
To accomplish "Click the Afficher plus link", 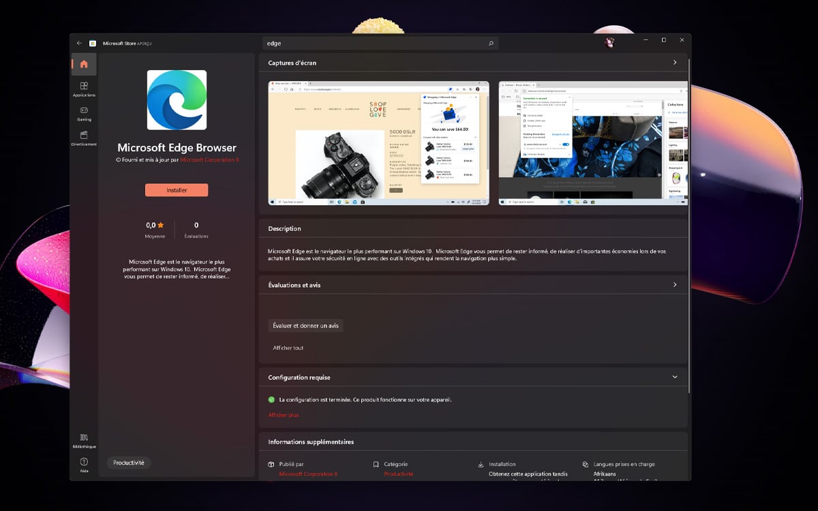I will (283, 414).
